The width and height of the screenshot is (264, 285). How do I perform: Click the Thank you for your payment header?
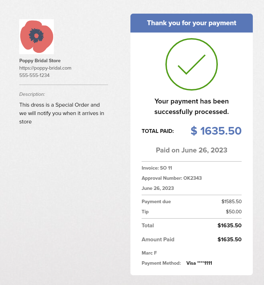point(192,23)
